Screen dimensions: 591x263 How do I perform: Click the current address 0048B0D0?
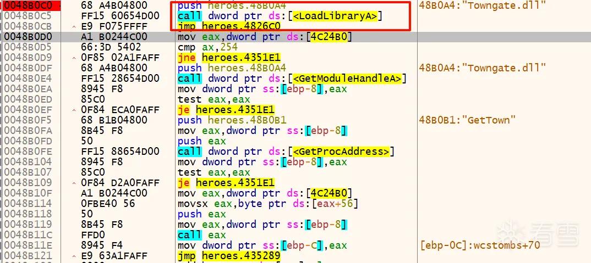point(29,37)
